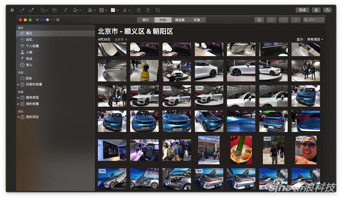This screenshot has height=199, width=342.
Task: Expand the 我的相簿 disclosure triangle
Action: [x=18, y=104]
